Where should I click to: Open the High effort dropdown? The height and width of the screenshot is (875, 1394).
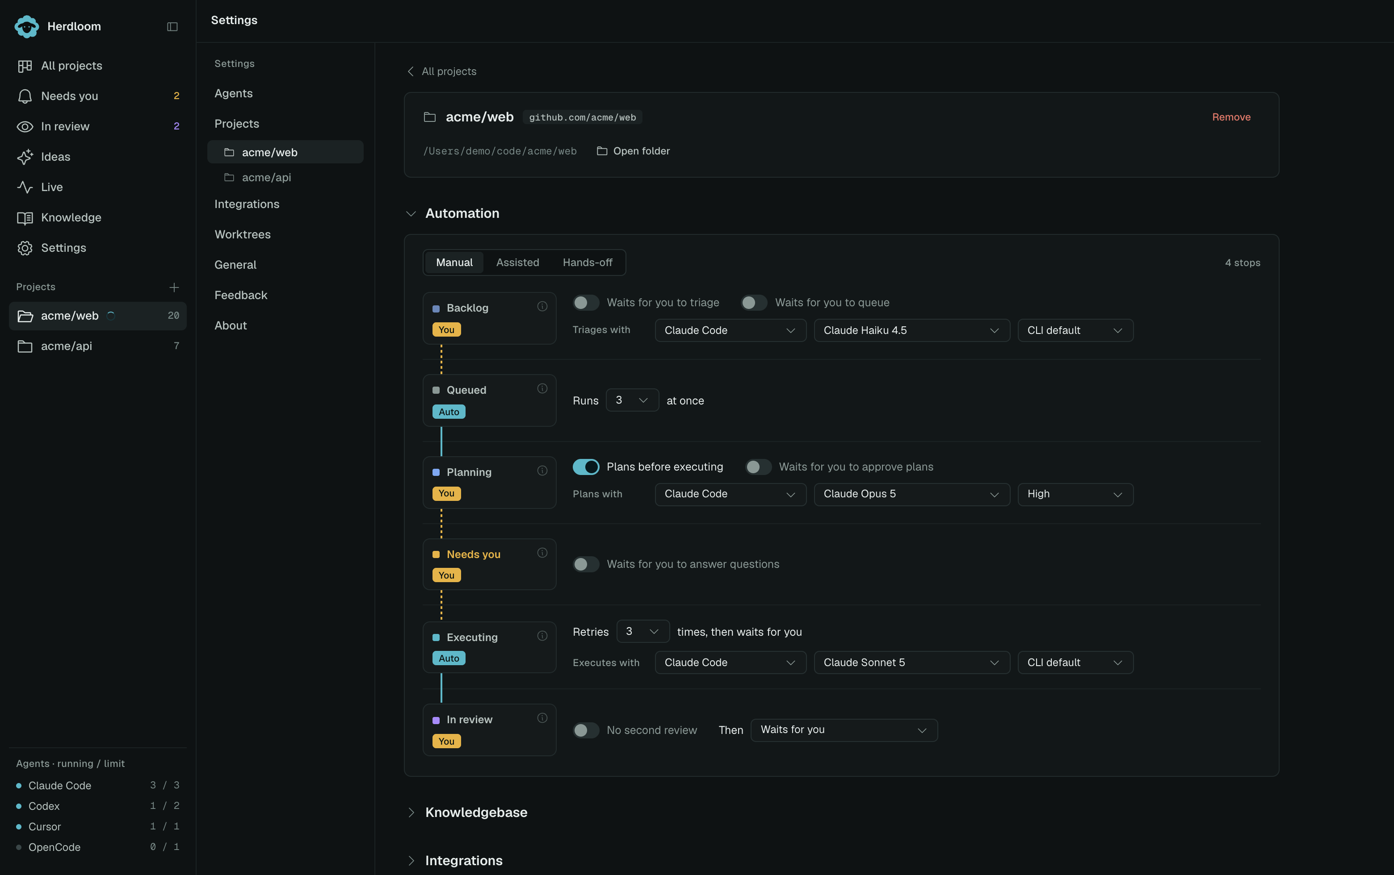pyautogui.click(x=1075, y=495)
